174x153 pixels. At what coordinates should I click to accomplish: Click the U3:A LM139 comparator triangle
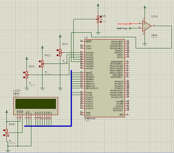click(147, 26)
